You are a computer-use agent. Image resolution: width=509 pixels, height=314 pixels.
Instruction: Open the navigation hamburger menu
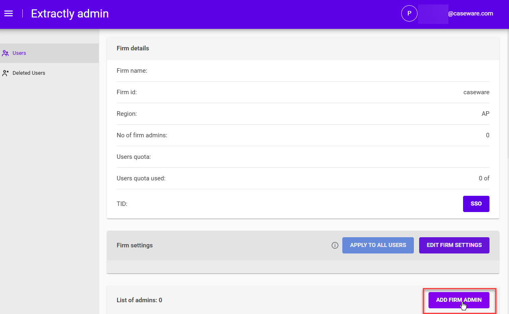click(x=9, y=13)
